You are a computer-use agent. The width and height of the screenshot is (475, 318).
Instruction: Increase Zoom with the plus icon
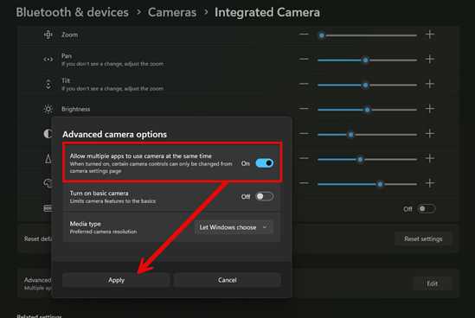429,35
